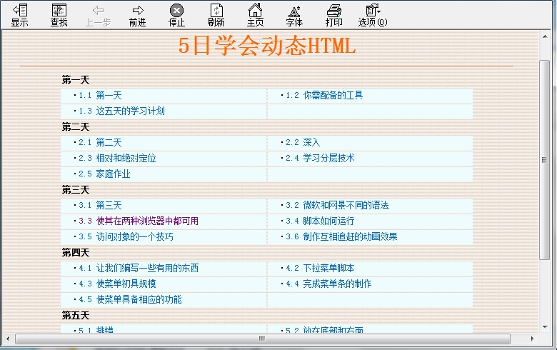Image resolution: width=557 pixels, height=350 pixels.
Task: Open link 1.3 这五天的学习计划
Action: [x=121, y=111]
